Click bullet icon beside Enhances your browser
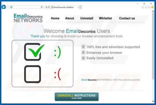 click(83, 52)
